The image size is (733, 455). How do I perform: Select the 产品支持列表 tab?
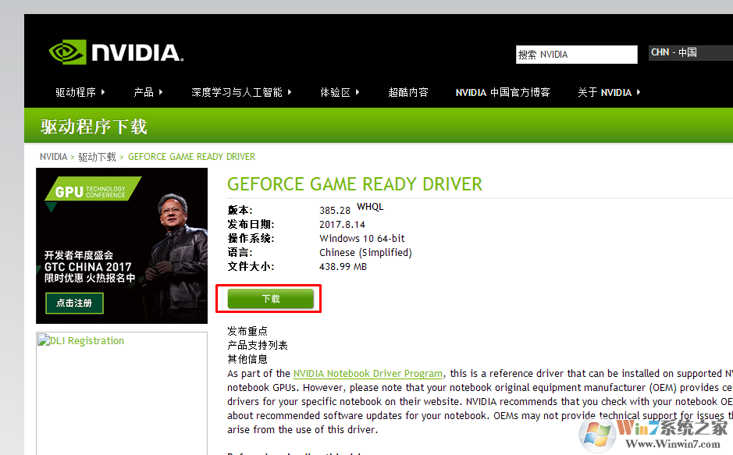258,345
